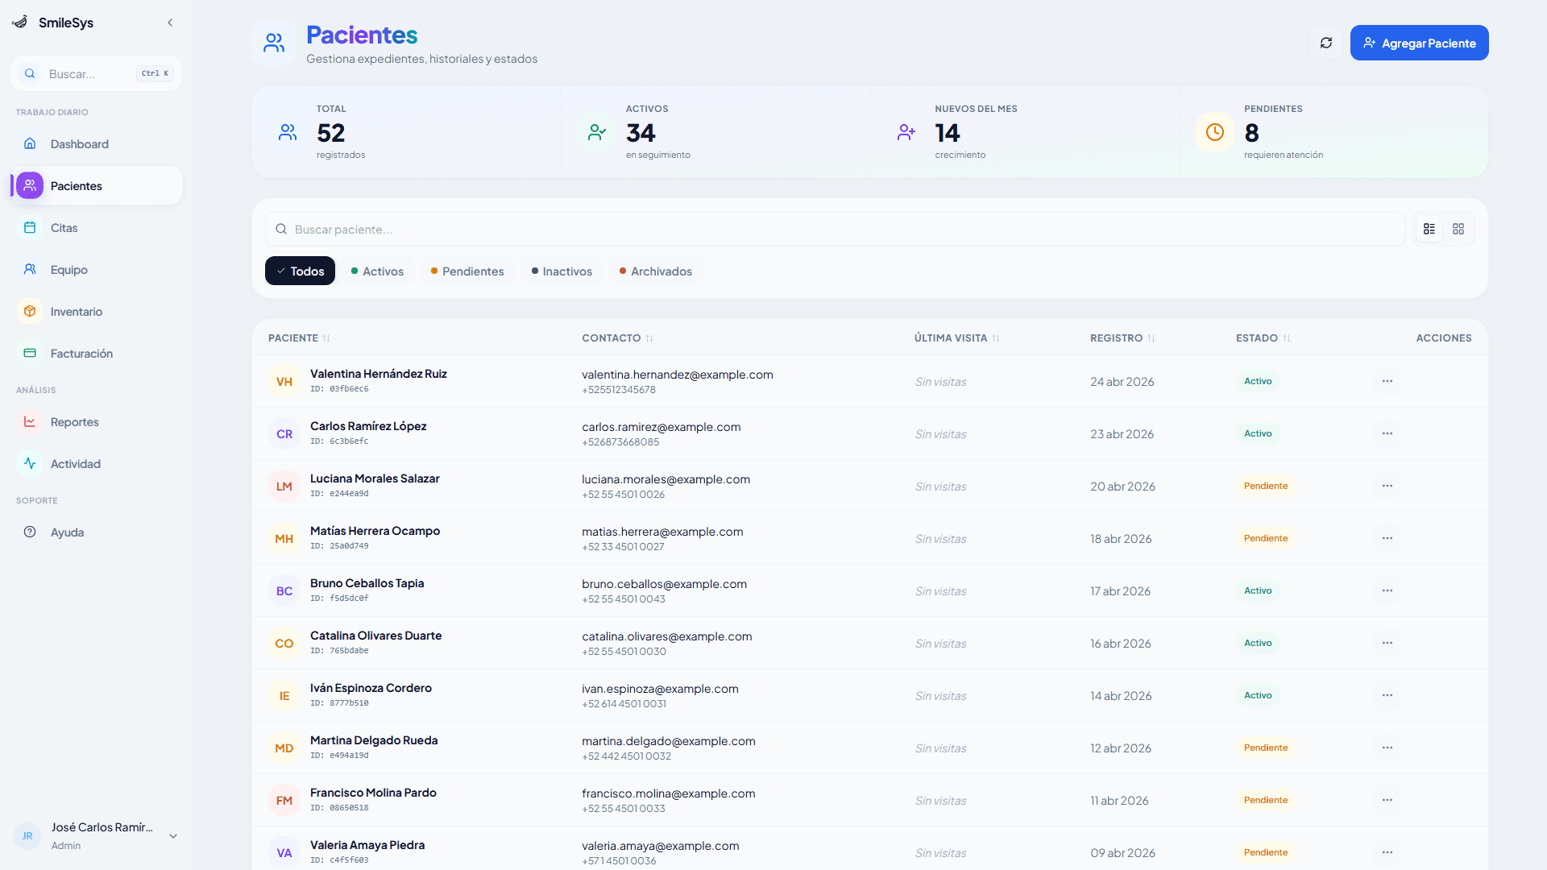This screenshot has width=1547, height=870.
Task: Click phone number +525512345678
Action: tap(619, 390)
